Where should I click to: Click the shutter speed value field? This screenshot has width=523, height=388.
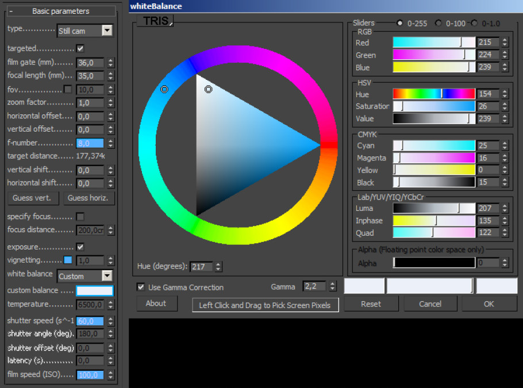tap(90, 321)
